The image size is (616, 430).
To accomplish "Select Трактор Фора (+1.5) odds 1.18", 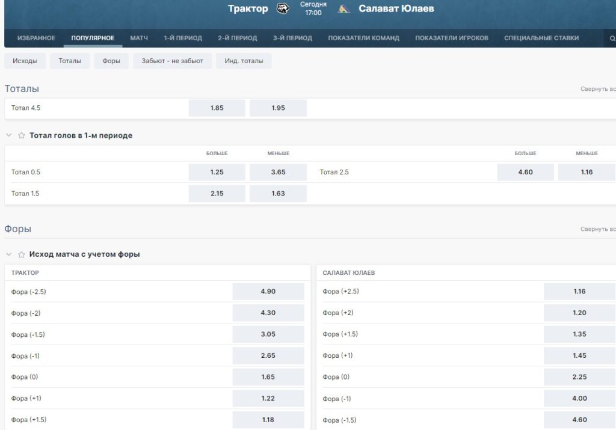I will click(268, 420).
